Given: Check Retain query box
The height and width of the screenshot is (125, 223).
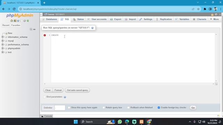Looking at the screenshot, I should tap(104, 108).
